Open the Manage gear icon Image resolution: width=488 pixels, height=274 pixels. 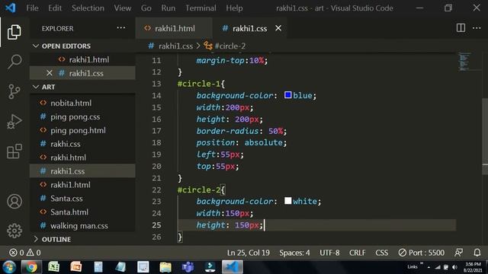pyautogui.click(x=14, y=231)
